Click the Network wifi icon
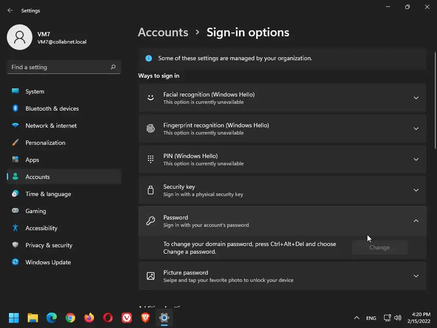Image resolution: width=437 pixels, height=328 pixels. click(x=15, y=125)
